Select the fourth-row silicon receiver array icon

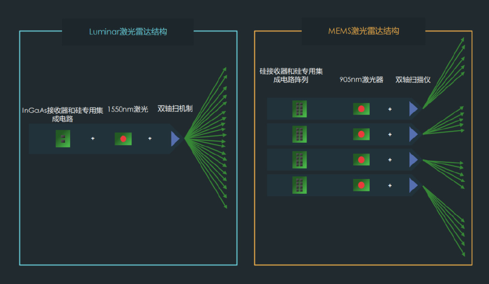pos(299,185)
